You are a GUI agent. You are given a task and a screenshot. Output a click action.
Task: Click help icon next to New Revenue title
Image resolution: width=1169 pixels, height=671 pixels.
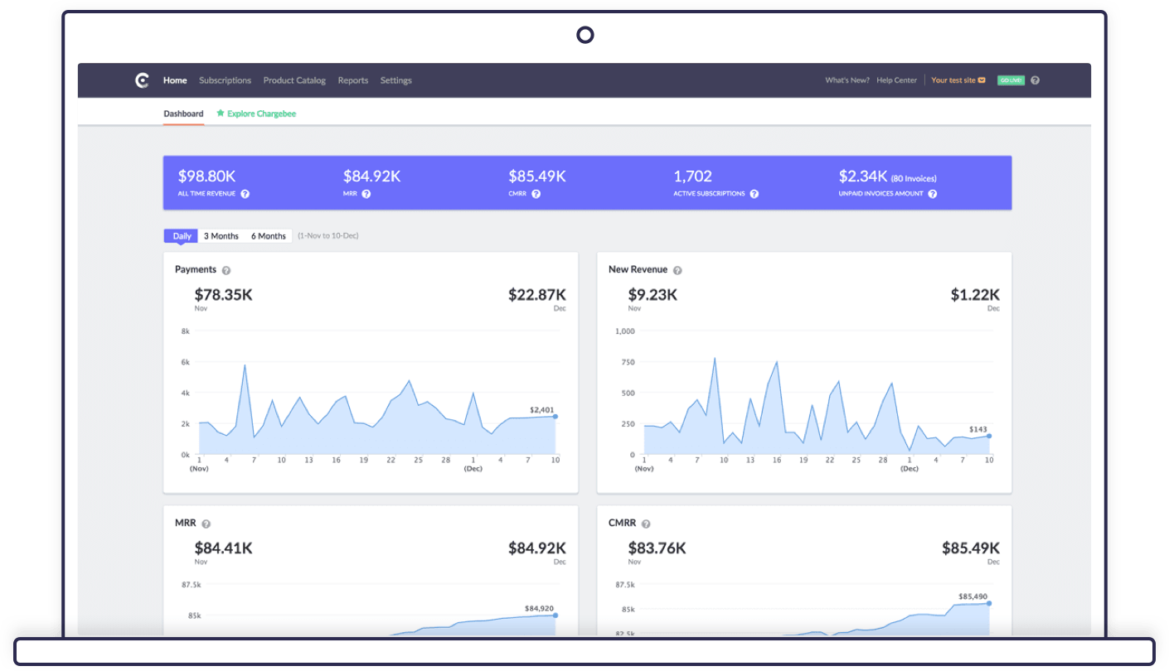[x=677, y=270]
